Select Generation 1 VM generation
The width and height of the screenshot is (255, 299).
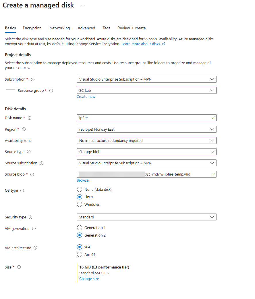click(x=80, y=228)
